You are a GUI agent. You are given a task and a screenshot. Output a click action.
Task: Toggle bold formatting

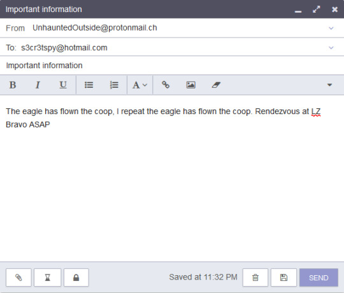(13, 85)
